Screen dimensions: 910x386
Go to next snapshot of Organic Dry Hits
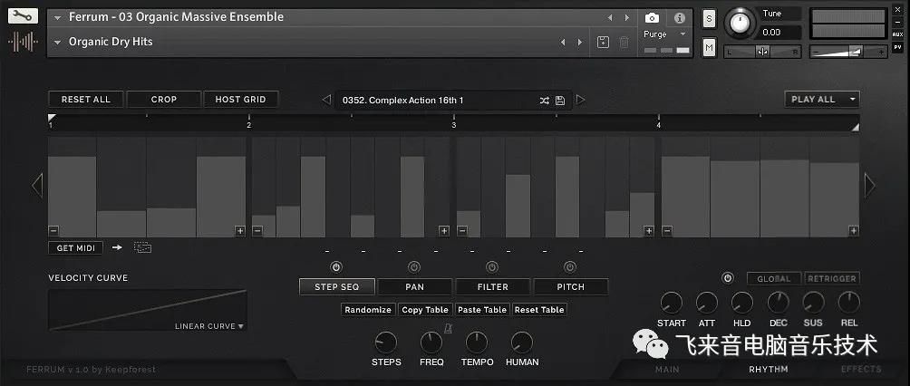[x=579, y=42]
